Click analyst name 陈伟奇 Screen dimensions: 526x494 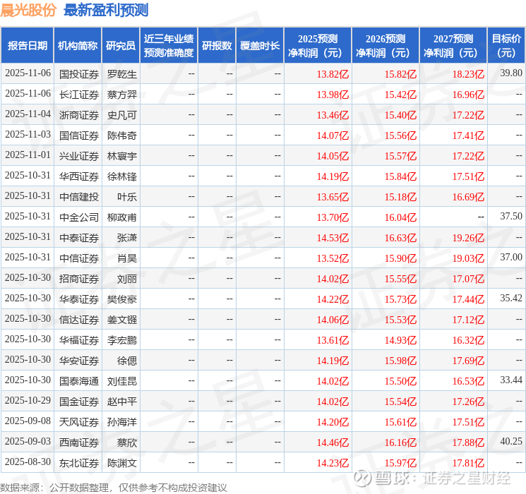[x=121, y=135]
